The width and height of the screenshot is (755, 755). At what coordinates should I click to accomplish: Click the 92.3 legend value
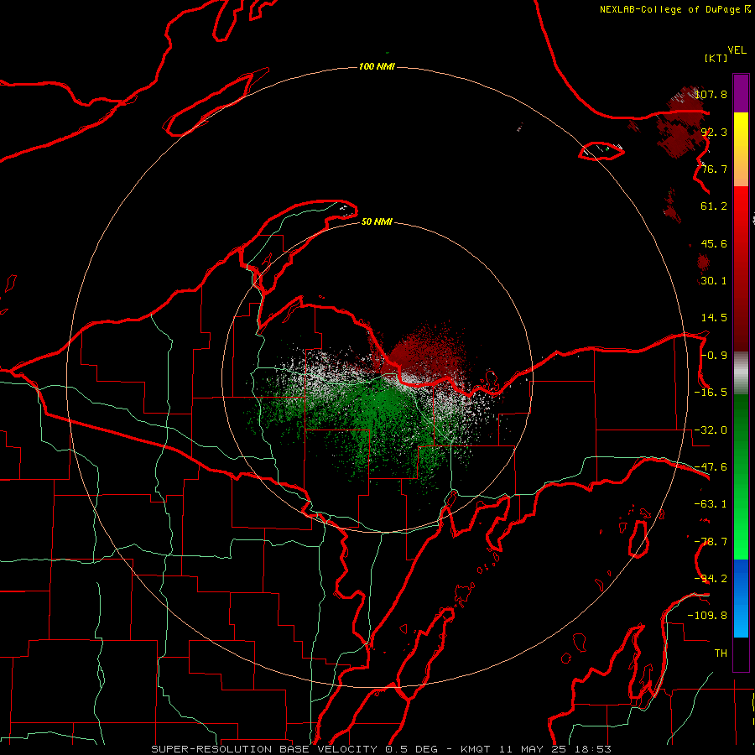(x=714, y=132)
